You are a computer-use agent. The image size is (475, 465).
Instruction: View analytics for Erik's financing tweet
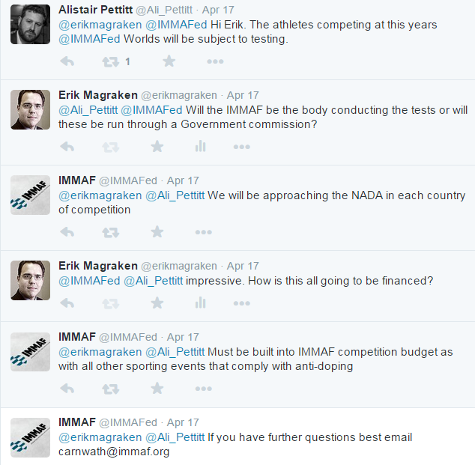tap(200, 303)
